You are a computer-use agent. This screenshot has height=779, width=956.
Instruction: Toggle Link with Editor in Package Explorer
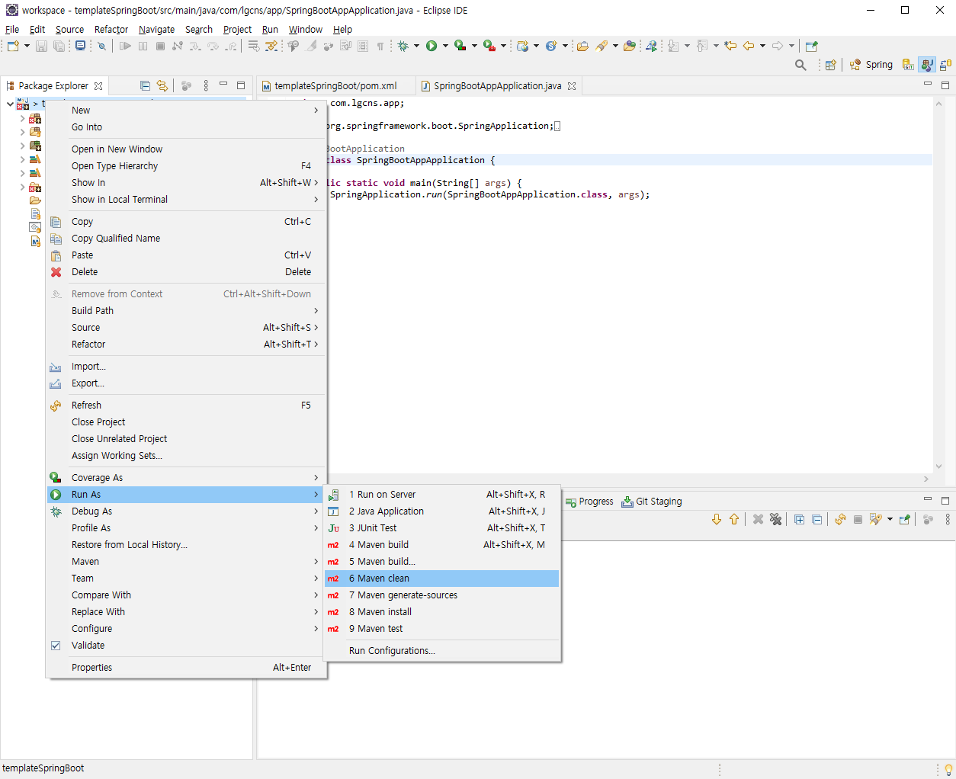(x=162, y=85)
